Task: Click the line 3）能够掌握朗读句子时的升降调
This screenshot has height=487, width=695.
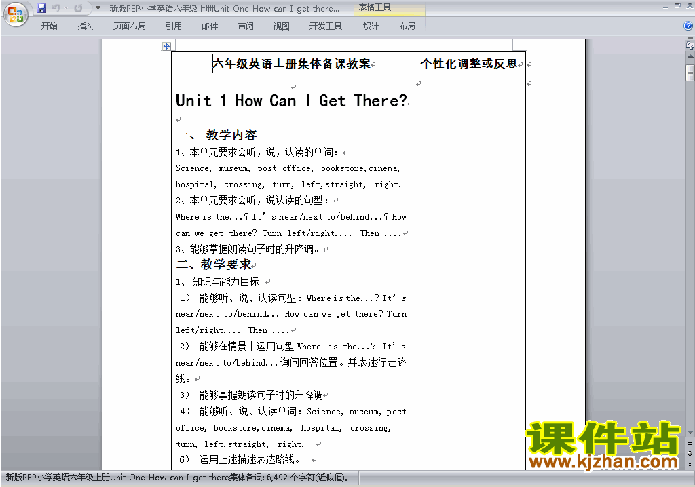Action: click(251, 395)
